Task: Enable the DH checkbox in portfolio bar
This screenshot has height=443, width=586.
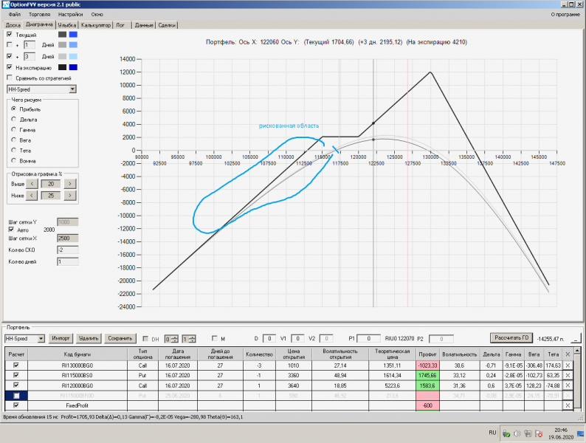Action: point(145,338)
